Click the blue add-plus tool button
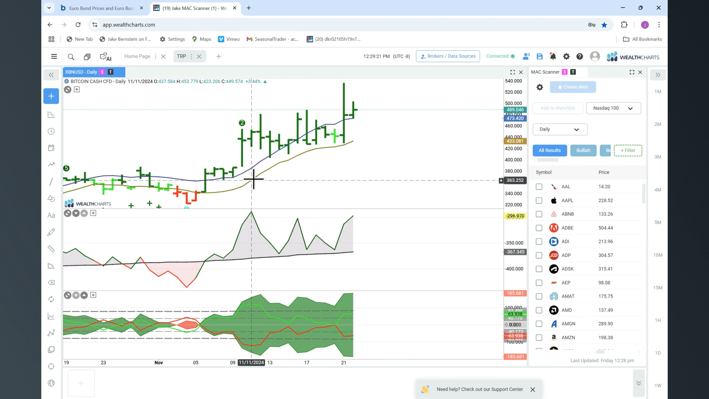This screenshot has height=399, width=709. 51,96
